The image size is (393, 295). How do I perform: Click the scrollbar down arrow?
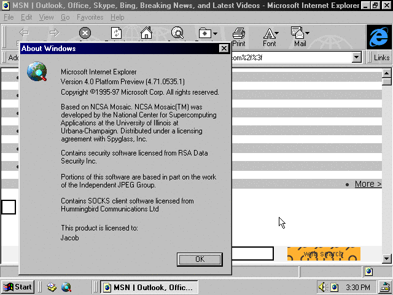point(386,258)
